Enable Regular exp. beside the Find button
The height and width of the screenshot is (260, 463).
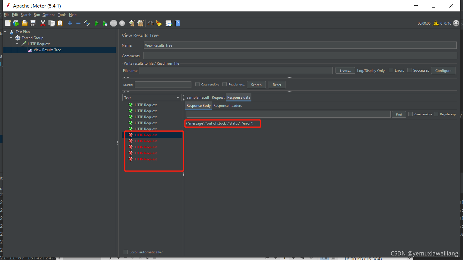[x=436, y=114]
